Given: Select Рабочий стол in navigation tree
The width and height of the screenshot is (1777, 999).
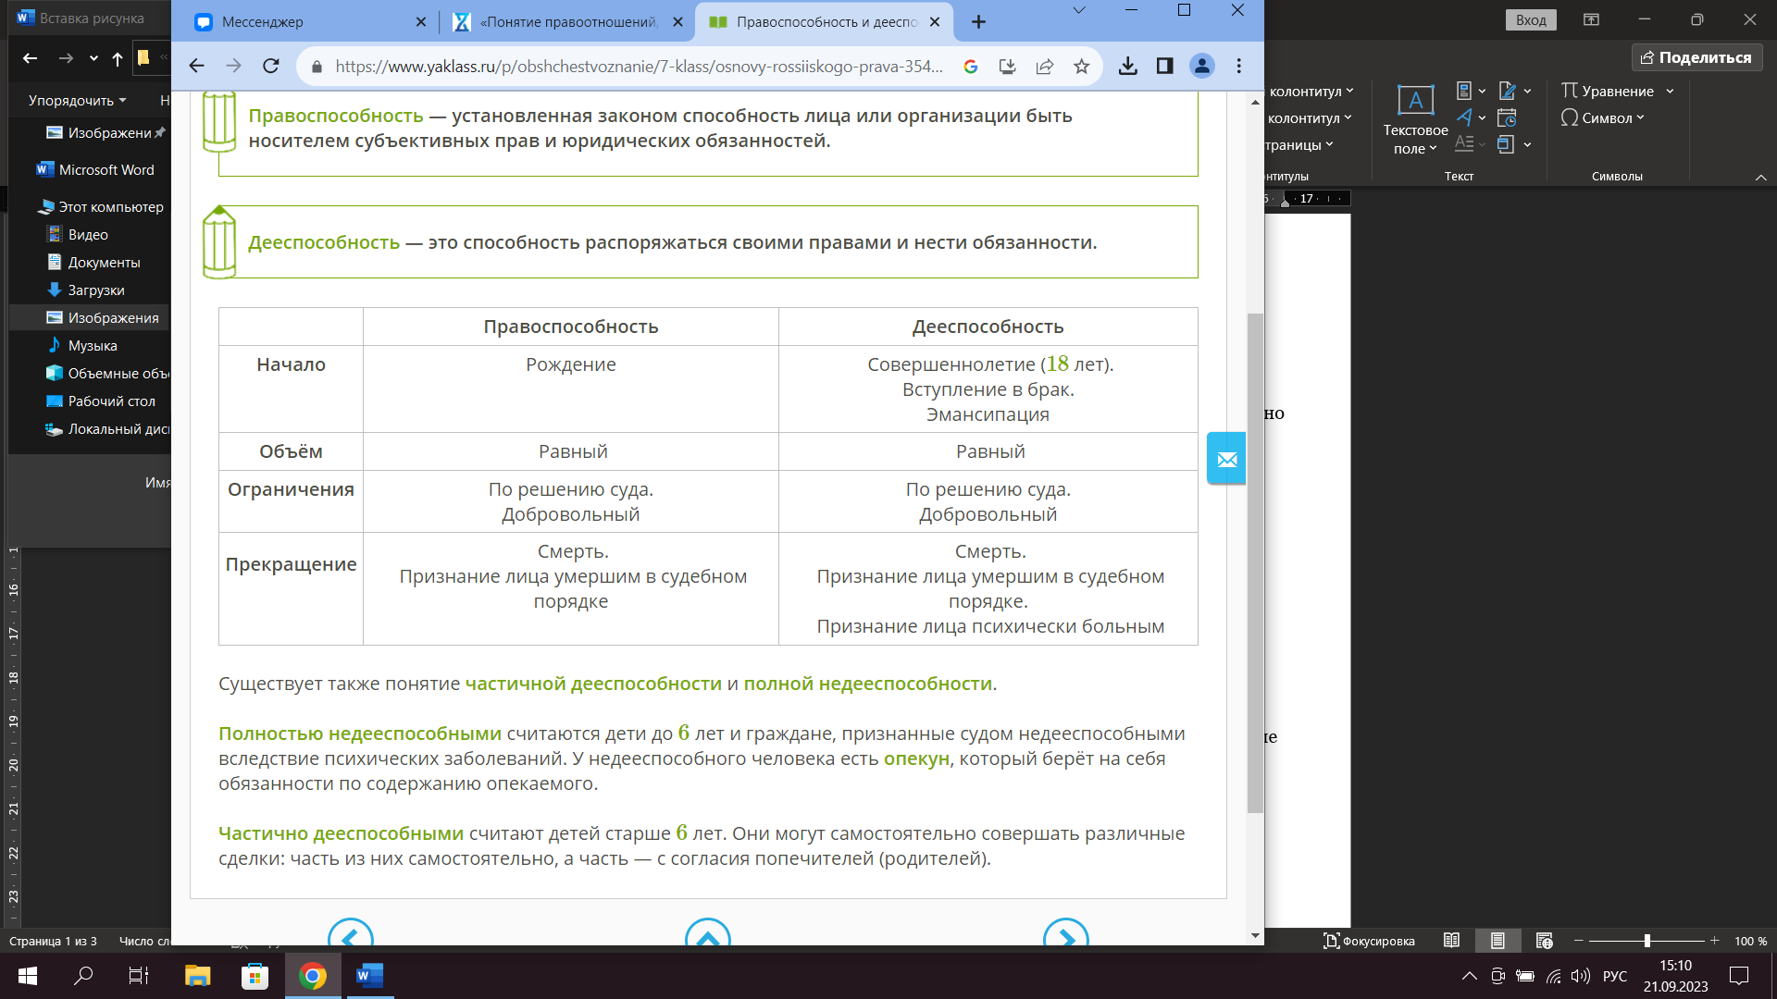Looking at the screenshot, I should (x=101, y=401).
